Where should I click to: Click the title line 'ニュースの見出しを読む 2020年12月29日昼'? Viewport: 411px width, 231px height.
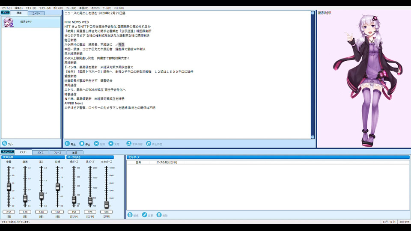[95, 13]
